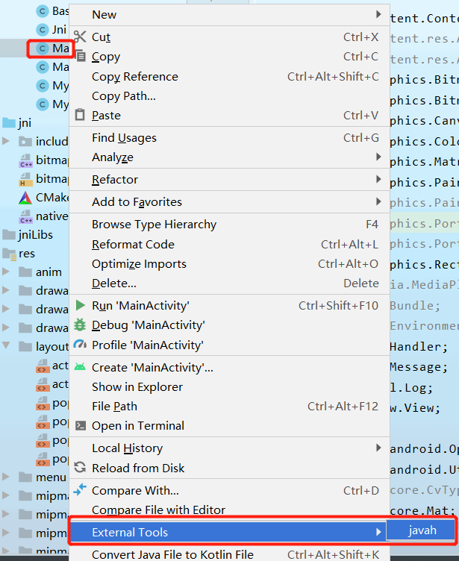Select the Jni class in project tree
Screen dimensions: 459x561
(x=51, y=30)
